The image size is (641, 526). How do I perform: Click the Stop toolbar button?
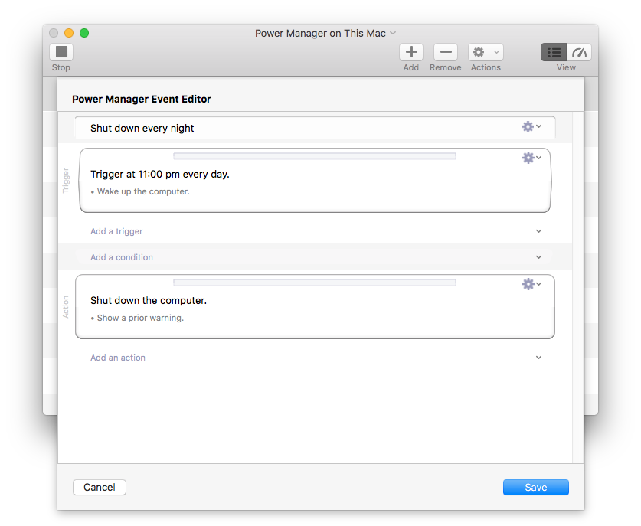coord(61,52)
